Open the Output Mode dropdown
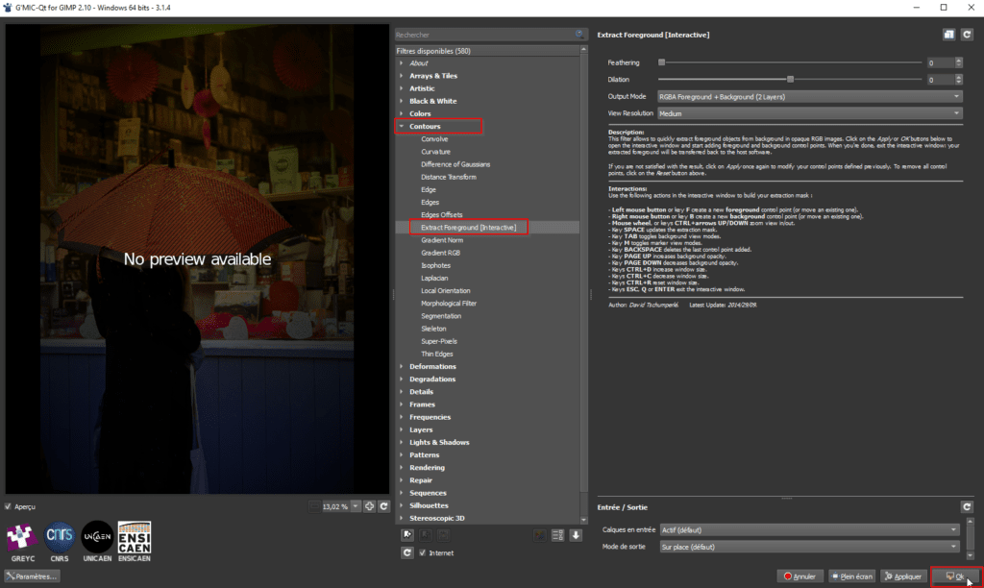 point(809,96)
